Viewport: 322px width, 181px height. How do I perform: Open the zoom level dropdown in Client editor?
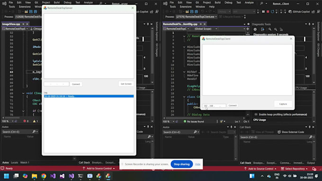173,121
